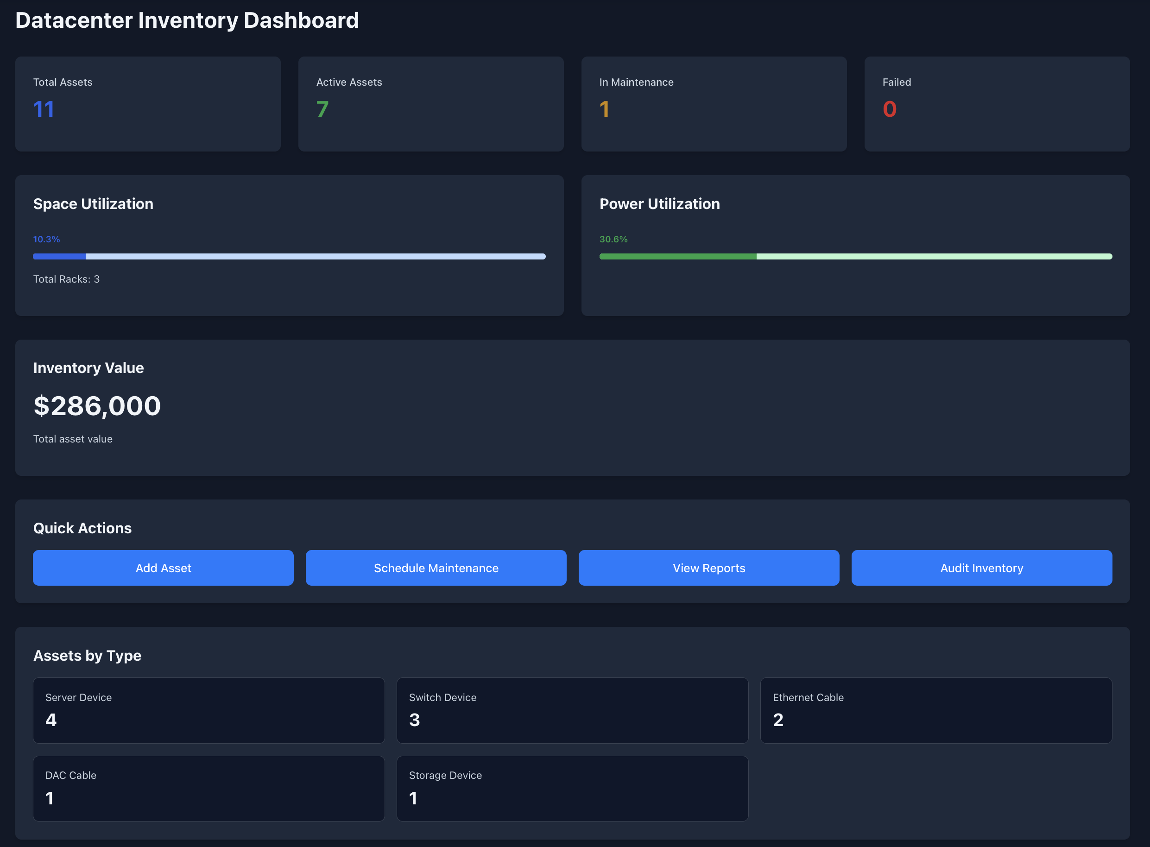Click the Schedule Maintenance button

click(x=436, y=568)
